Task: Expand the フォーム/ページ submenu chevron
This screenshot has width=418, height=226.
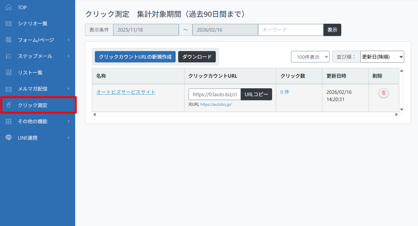Action: click(69, 40)
